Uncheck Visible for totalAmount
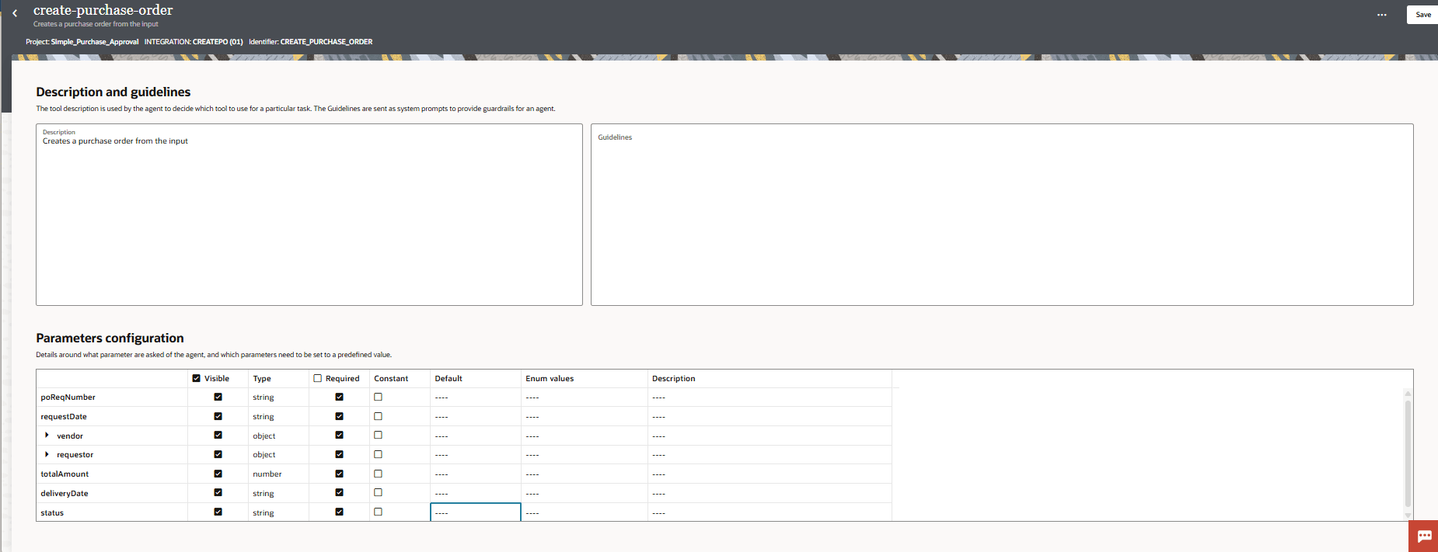This screenshot has width=1438, height=552. point(218,474)
